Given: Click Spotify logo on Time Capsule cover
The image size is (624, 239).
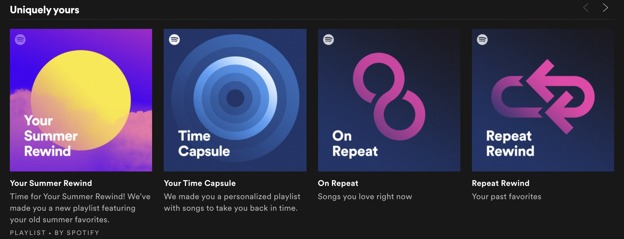Looking at the screenshot, I should tap(174, 40).
